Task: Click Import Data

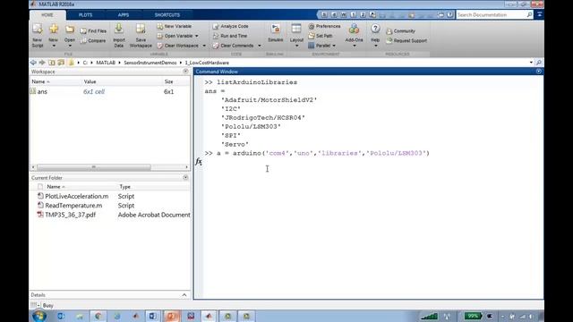Action: [x=119, y=35]
